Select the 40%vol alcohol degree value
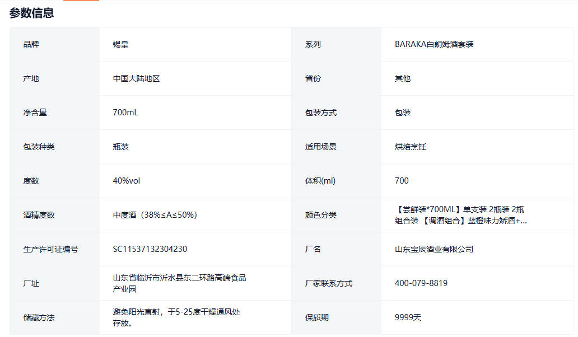 [x=127, y=181]
